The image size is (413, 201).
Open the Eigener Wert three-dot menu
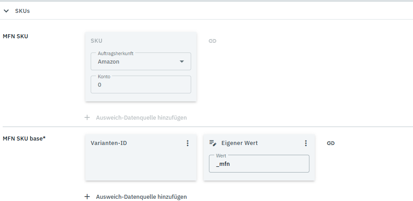(306, 143)
